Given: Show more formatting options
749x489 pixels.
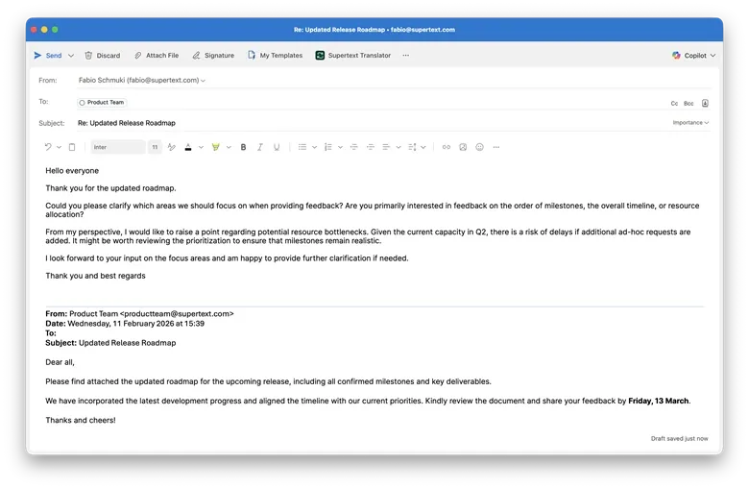Looking at the screenshot, I should click(x=496, y=147).
